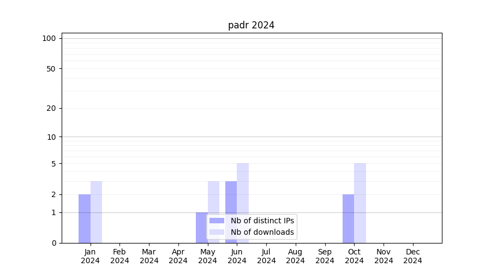Click the 100 tick on the y-axis
This screenshot has width=491, height=273.
49,38
